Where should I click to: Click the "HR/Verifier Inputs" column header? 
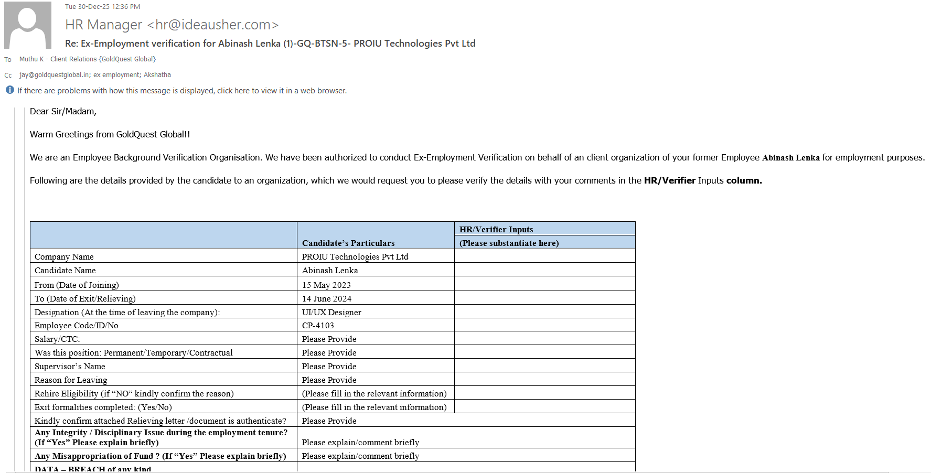(x=496, y=229)
